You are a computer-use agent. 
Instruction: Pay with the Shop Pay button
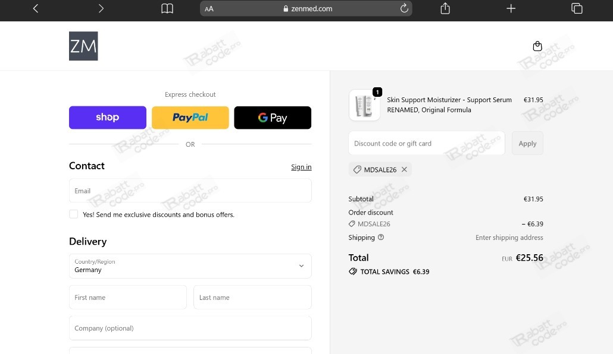coord(108,118)
